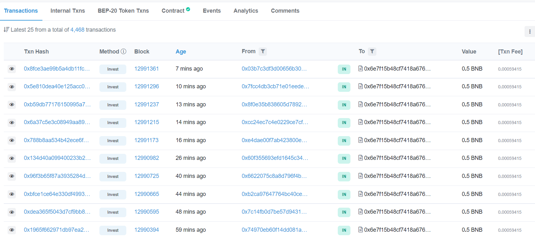Click the contract icon in block 12991215 row
This screenshot has width=535, height=239.
pyautogui.click(x=360, y=122)
